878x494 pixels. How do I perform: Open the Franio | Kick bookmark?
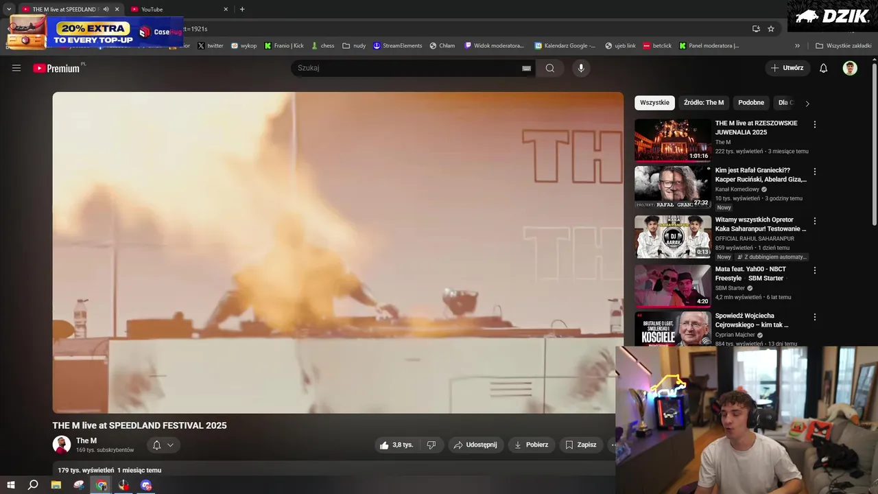coord(284,46)
